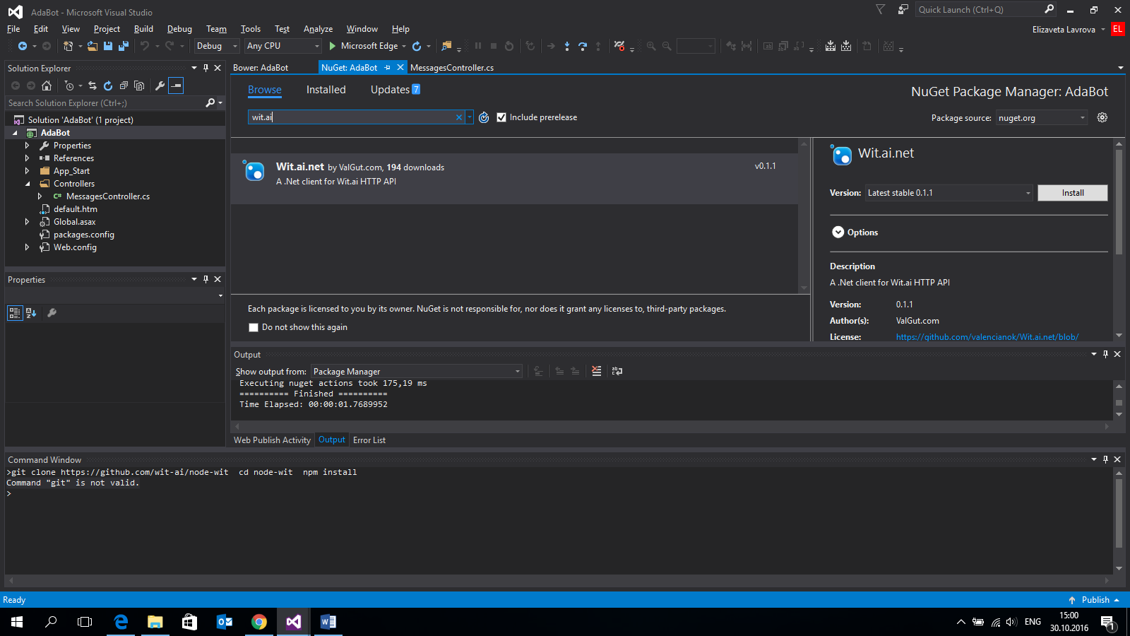
Task: Clear the wit.ai search text
Action: (x=459, y=117)
